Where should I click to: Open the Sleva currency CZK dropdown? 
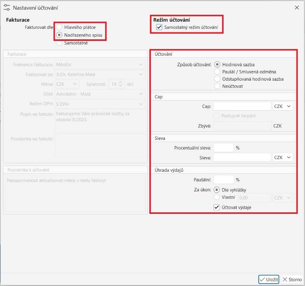tap(283, 157)
